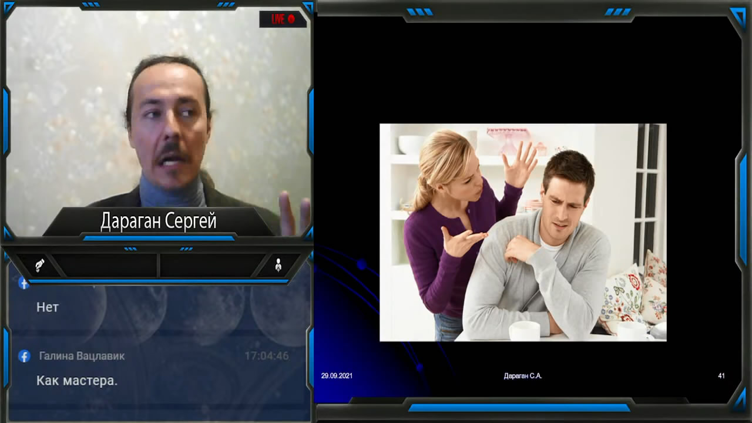Select the commenter name Галина Вацлавик
Screen dimensions: 752x423
click(82, 356)
